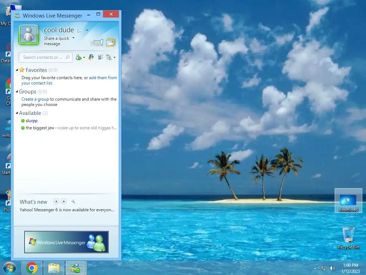Select the download desktop icon
366x275 pixels.
coord(348,201)
